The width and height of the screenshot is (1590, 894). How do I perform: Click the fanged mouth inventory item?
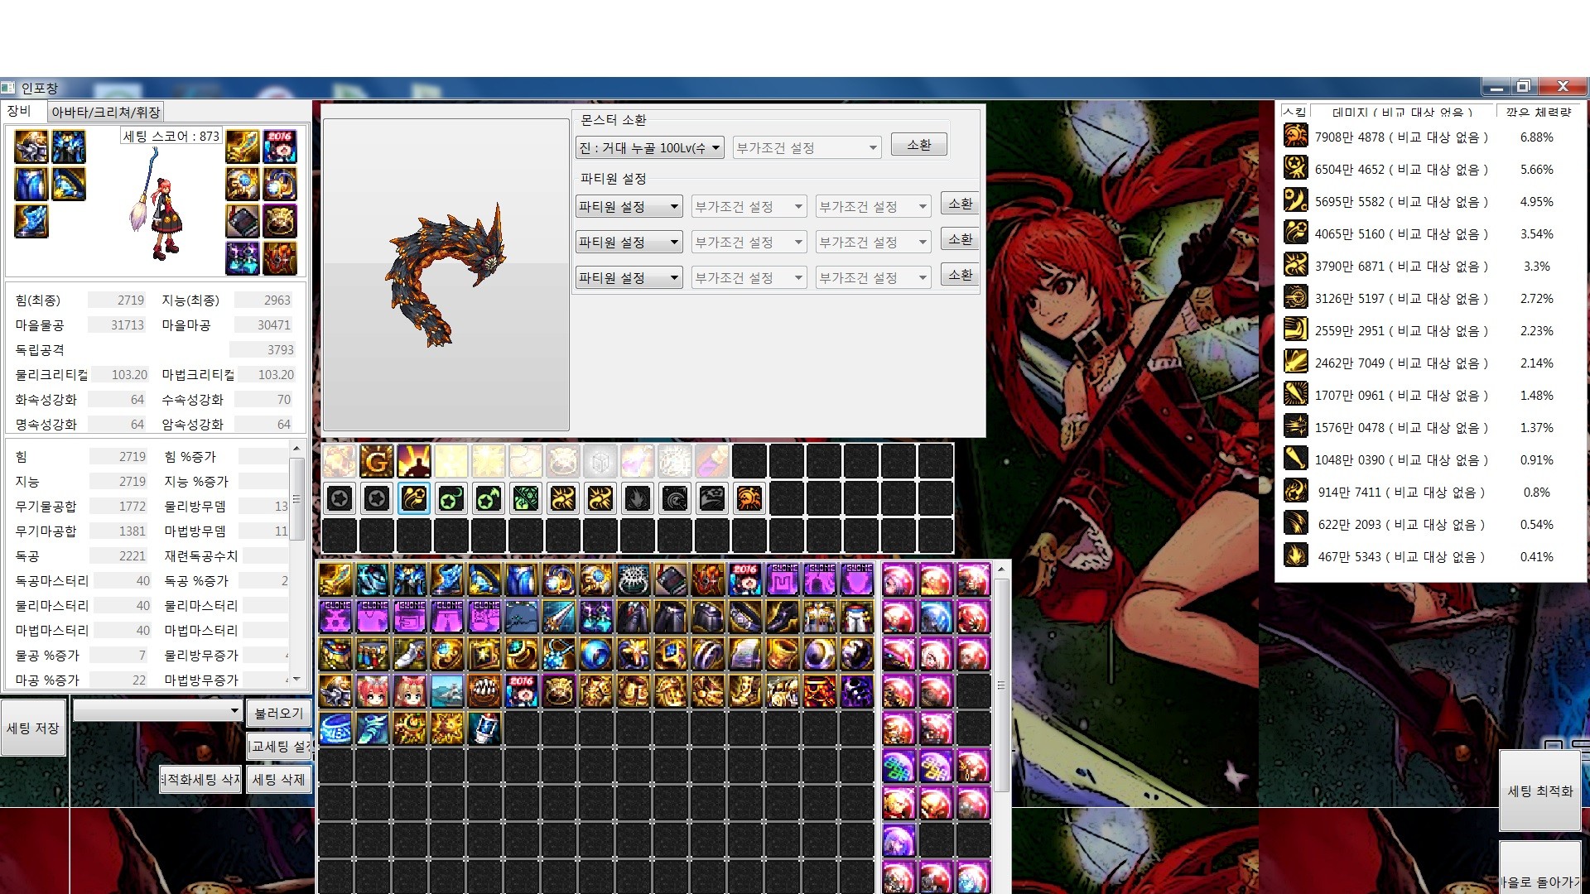pos(484,691)
